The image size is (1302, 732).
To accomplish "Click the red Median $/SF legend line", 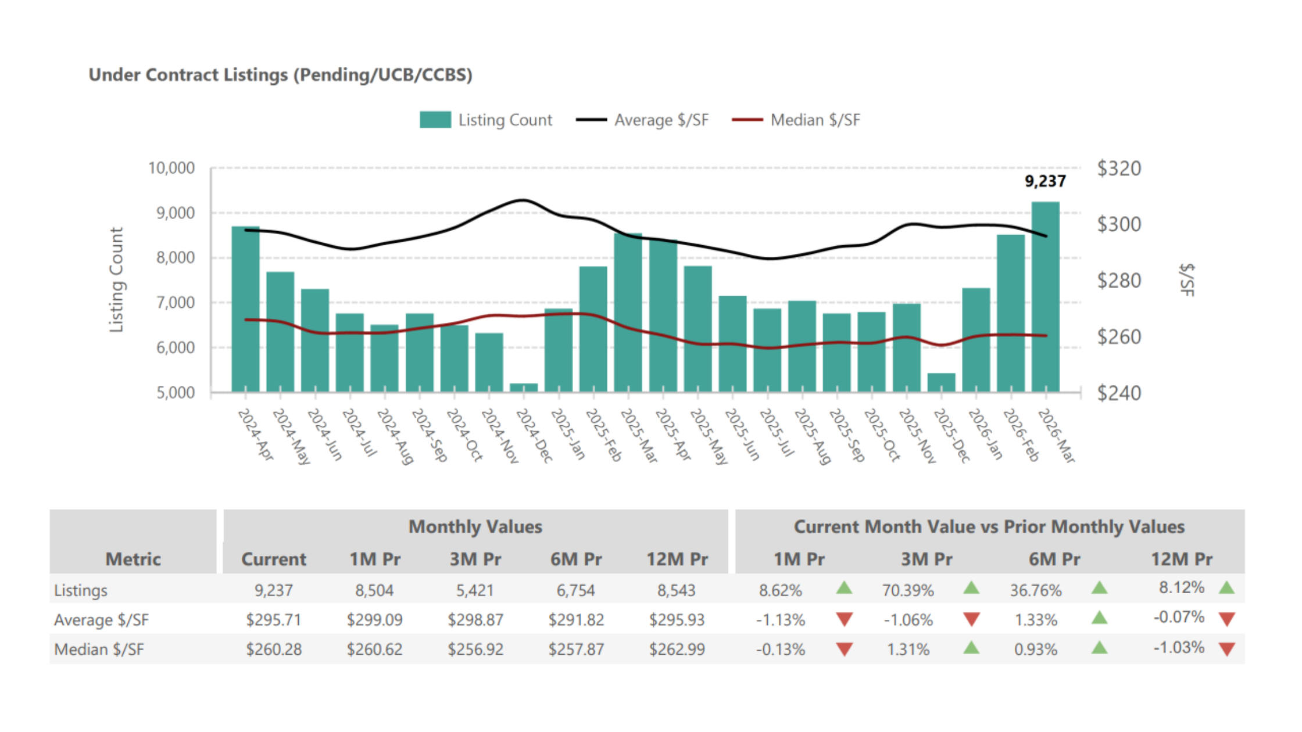I will point(747,120).
